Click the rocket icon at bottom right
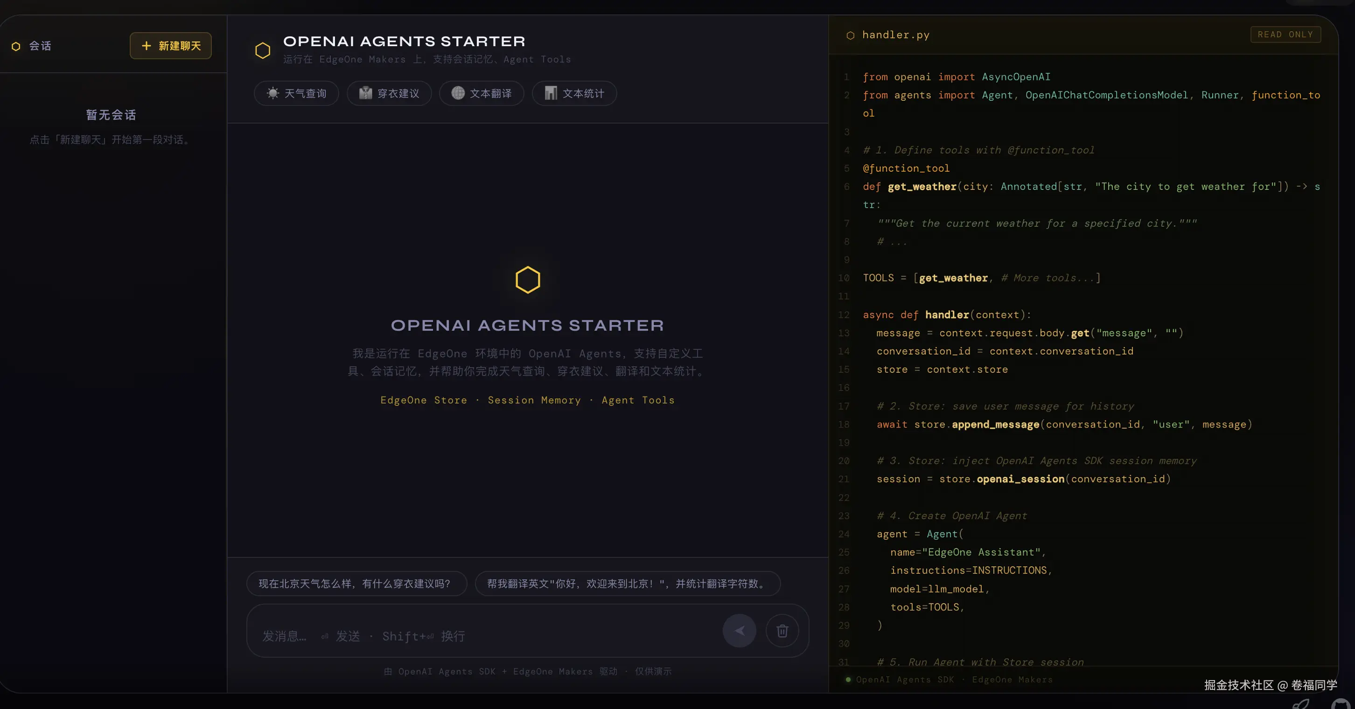The width and height of the screenshot is (1355, 709). pyautogui.click(x=1300, y=704)
